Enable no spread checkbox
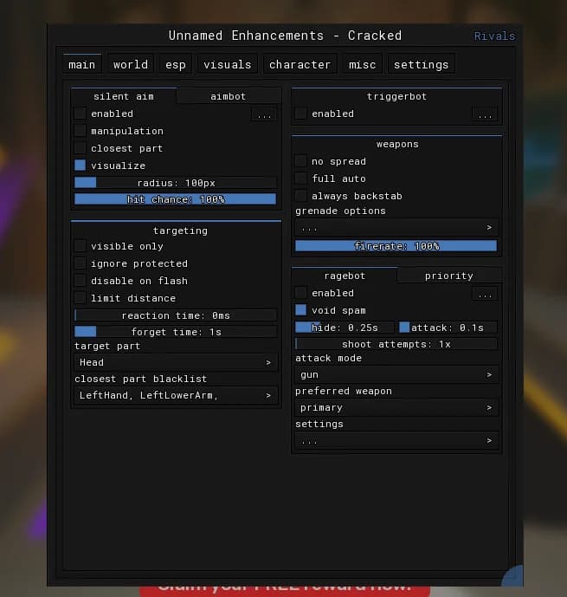The height and width of the screenshot is (597, 567). coord(300,161)
